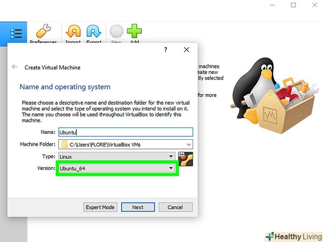Open the Version dropdown showing Ubuntu_64
Viewport: 323px width, 242px height.
[x=117, y=168]
